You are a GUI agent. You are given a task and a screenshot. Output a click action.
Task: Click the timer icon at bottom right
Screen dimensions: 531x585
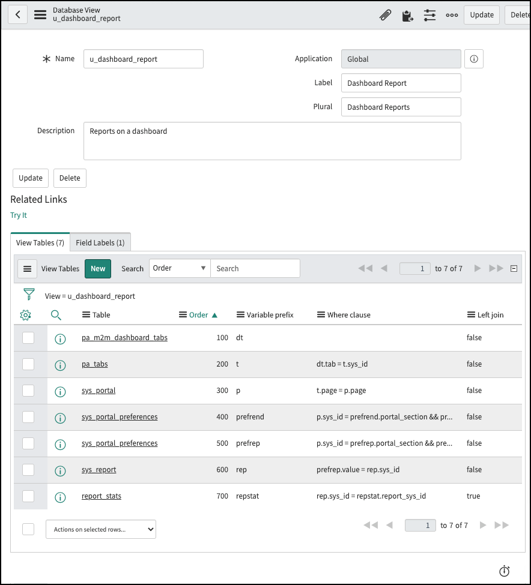(504, 571)
